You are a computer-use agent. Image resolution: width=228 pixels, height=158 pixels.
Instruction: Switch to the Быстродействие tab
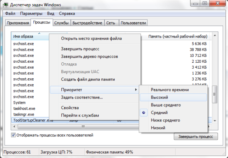pyautogui.click(x=87, y=23)
